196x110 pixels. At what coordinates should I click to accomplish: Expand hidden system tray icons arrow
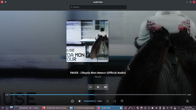pos(179,108)
